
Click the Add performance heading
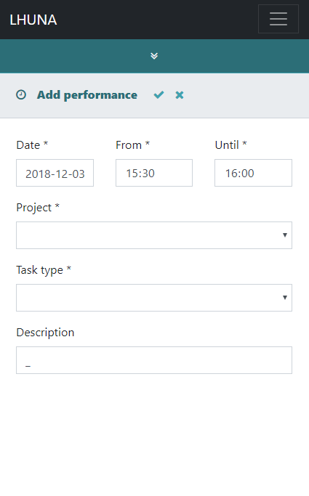pyautogui.click(x=87, y=95)
